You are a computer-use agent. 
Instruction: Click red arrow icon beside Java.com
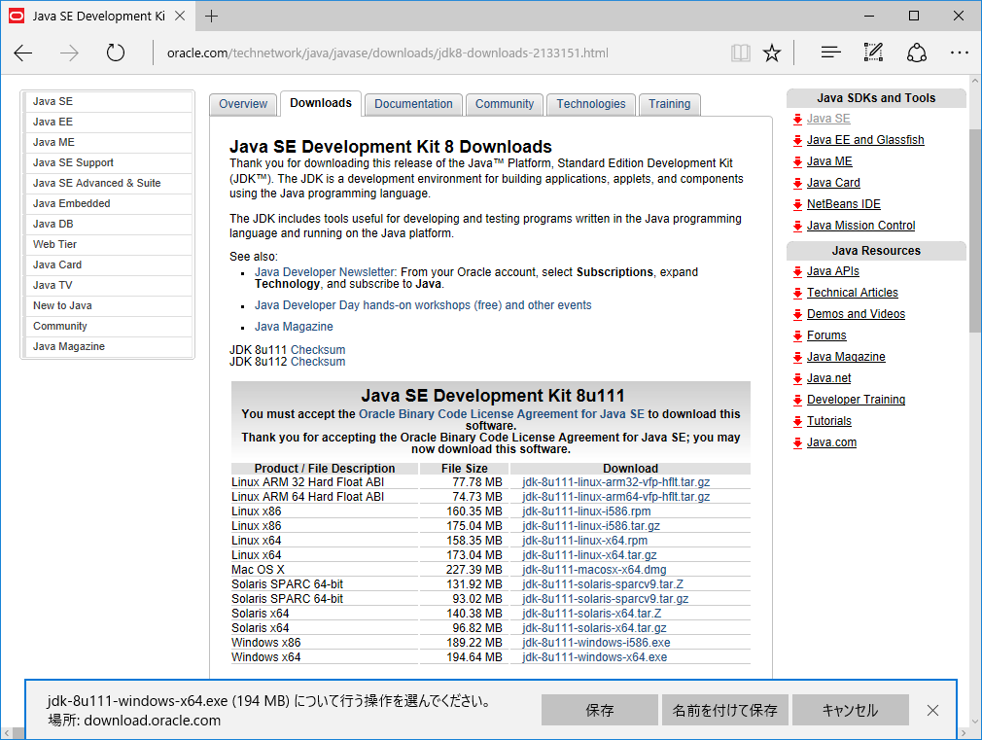click(797, 443)
